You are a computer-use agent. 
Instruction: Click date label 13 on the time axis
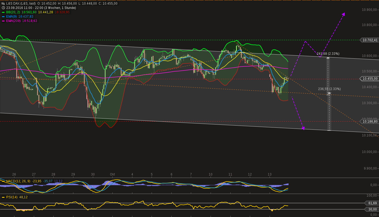[270, 174]
